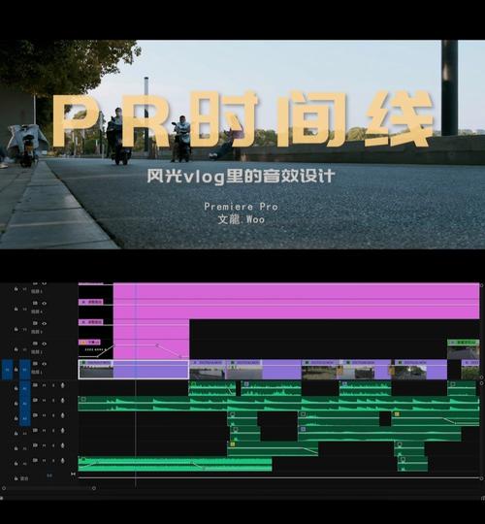Image resolution: width=485 pixels, height=524 pixels.
Task: Click the yellow fx badge on the A5 clip
Action: coord(233,444)
